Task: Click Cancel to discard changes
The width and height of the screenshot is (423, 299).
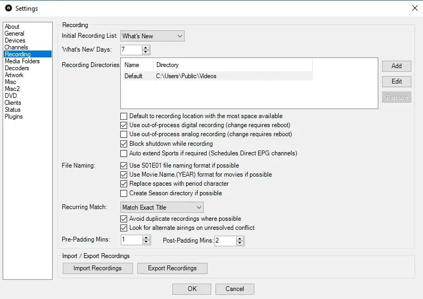Action: click(235, 289)
